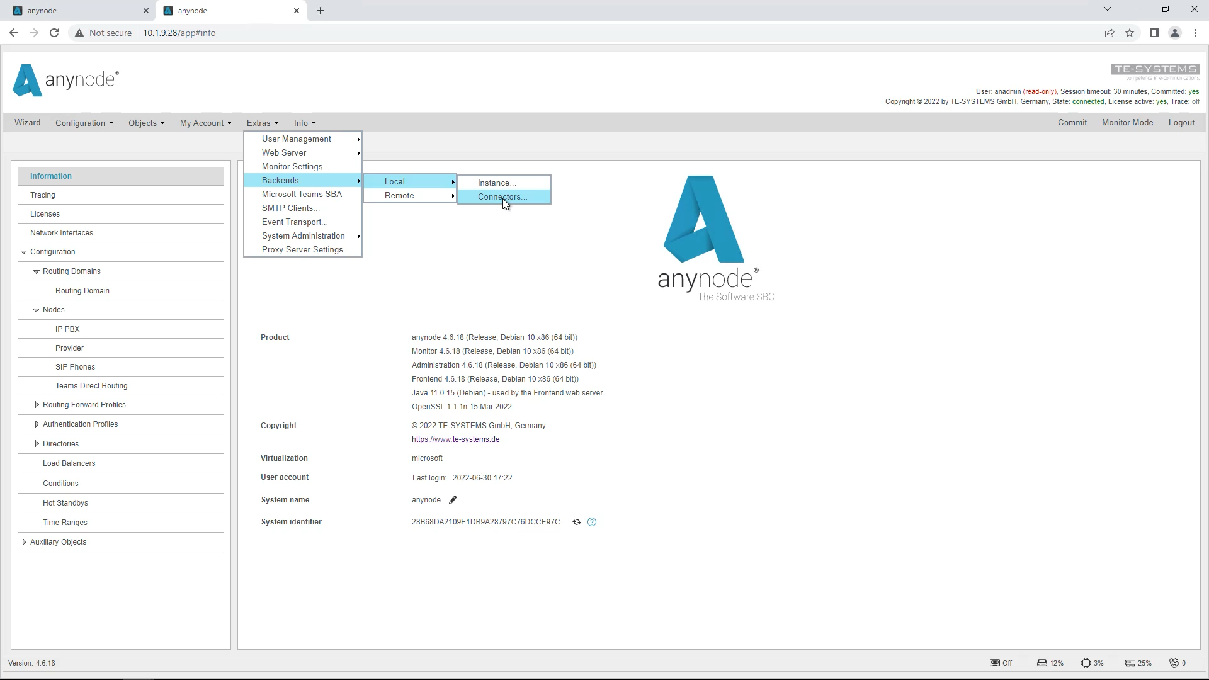Expand Auxiliary Objects
Image resolution: width=1209 pixels, height=680 pixels.
click(x=24, y=542)
